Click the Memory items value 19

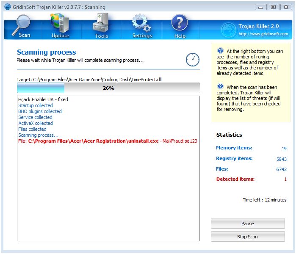tap(284, 149)
